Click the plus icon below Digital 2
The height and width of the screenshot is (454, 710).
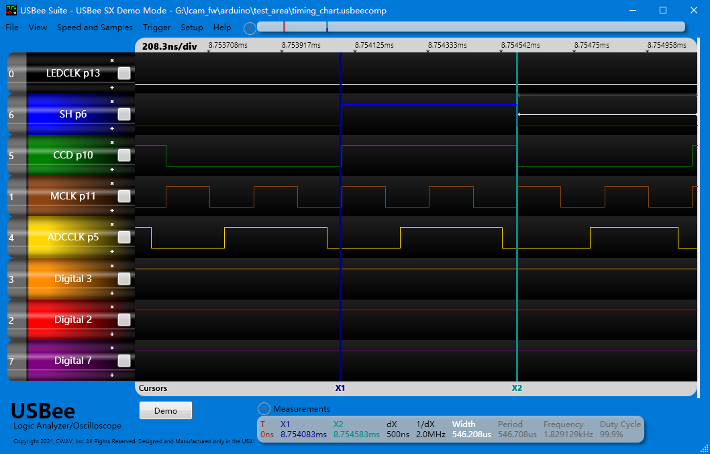click(112, 334)
